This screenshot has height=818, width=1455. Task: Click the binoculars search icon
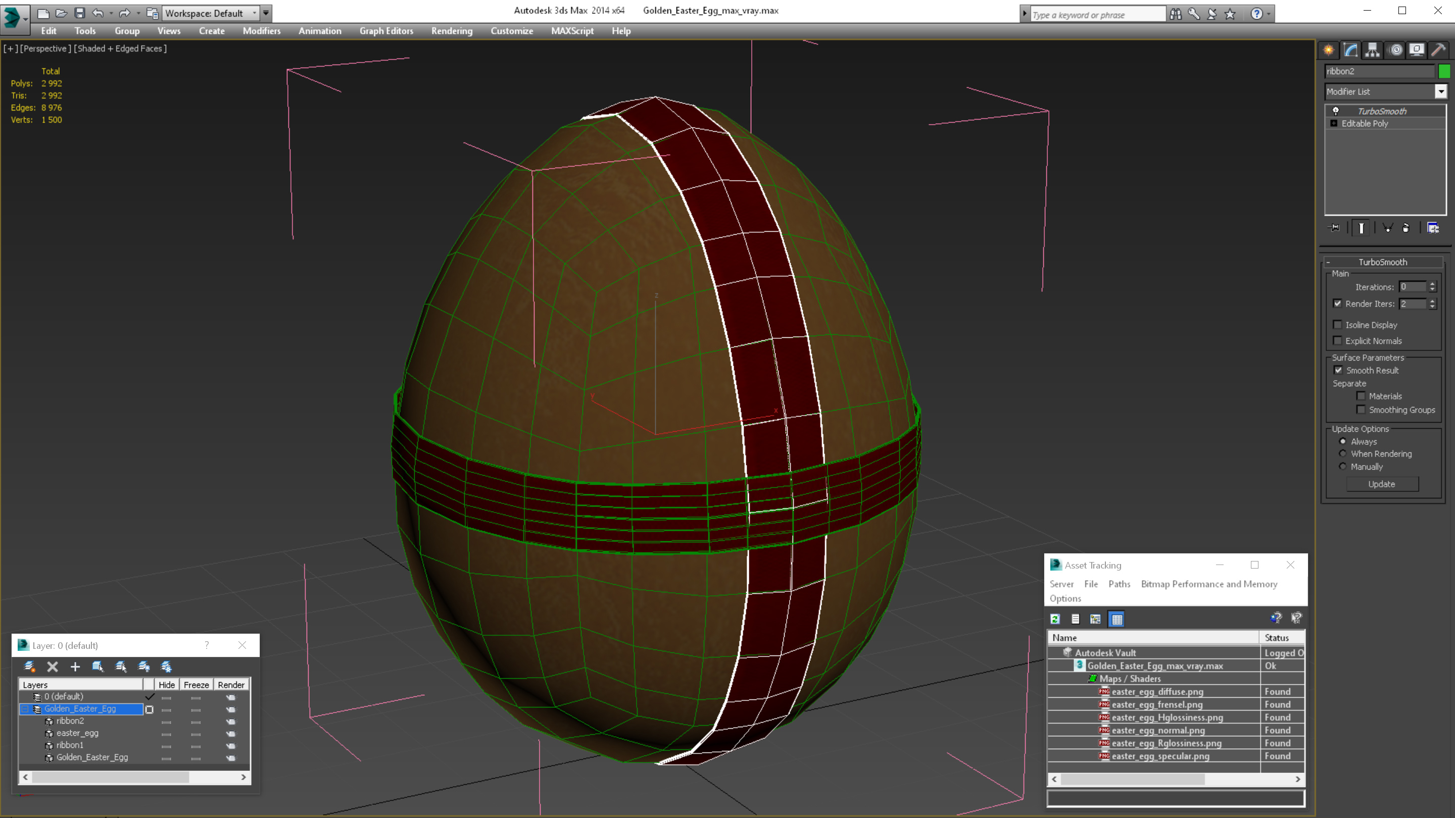[x=1176, y=14]
